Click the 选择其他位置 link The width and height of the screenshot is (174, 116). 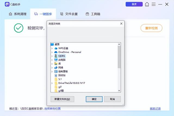pos(52,109)
